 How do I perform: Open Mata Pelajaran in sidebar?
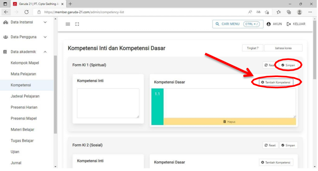click(23, 74)
